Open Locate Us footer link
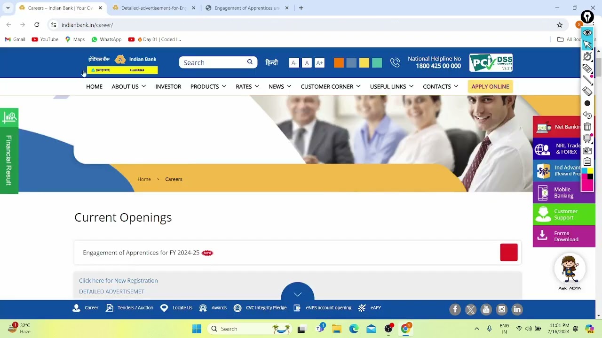The image size is (602, 338). 176,308
